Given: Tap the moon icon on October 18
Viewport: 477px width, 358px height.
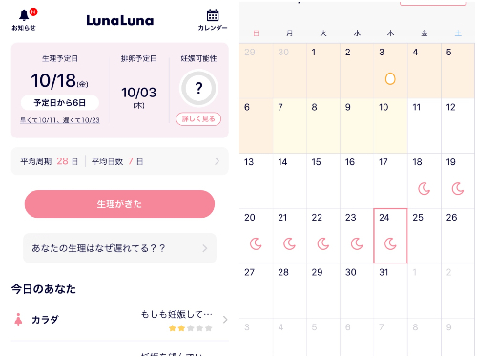Looking at the screenshot, I should pyautogui.click(x=424, y=189).
